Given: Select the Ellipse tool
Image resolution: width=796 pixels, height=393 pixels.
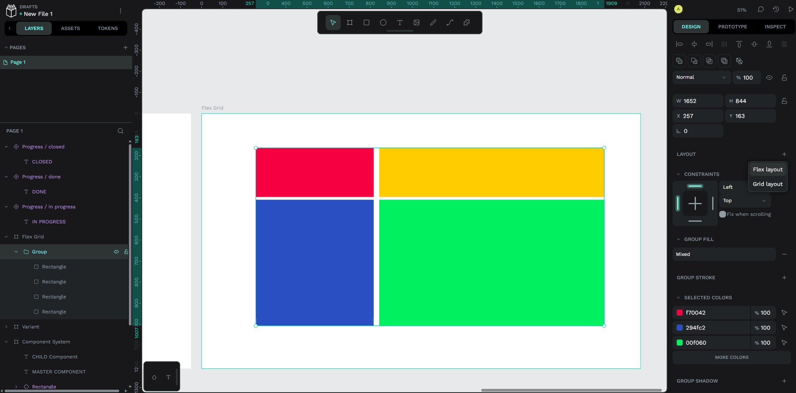Looking at the screenshot, I should pos(383,23).
